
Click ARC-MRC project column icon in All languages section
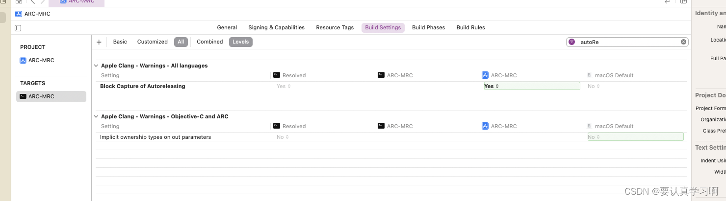[x=485, y=75]
